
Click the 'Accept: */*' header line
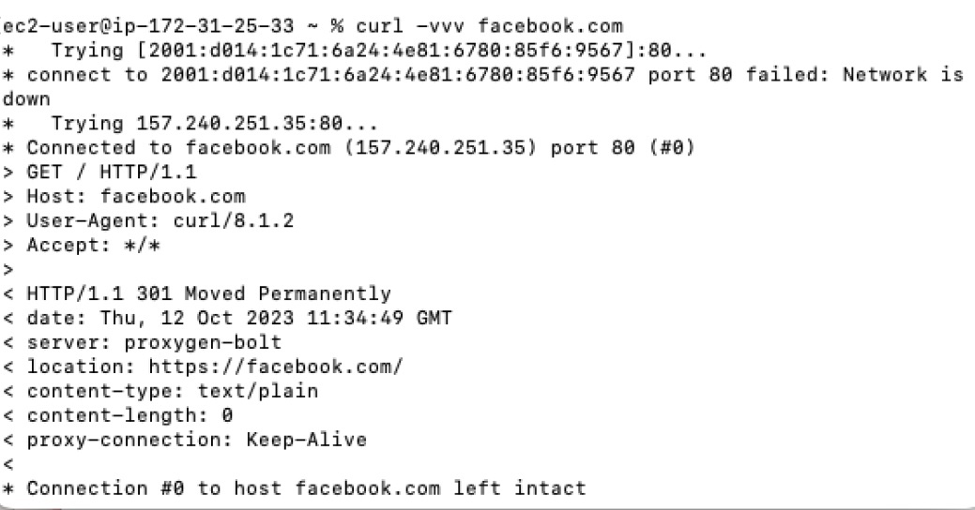click(x=93, y=245)
